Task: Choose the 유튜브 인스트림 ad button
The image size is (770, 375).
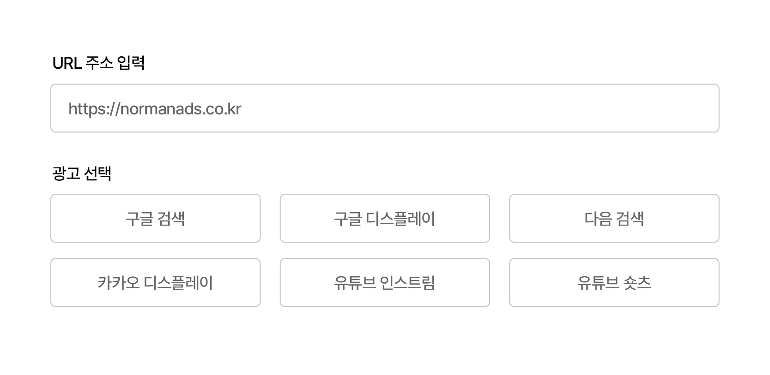Action: click(384, 282)
